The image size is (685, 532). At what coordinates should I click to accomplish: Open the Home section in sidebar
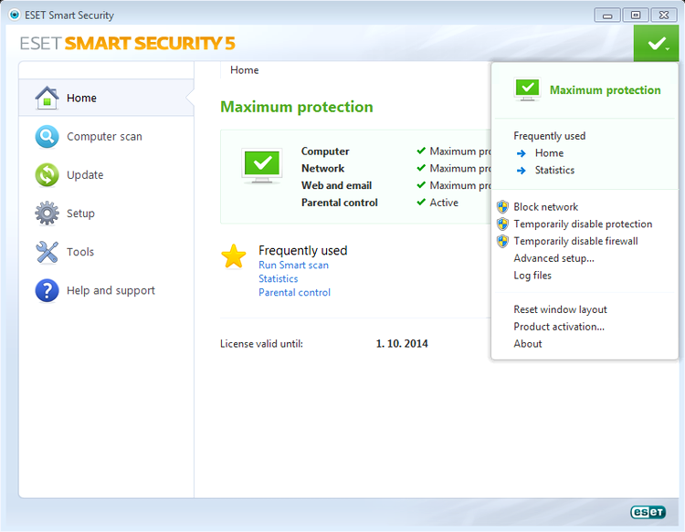106,98
